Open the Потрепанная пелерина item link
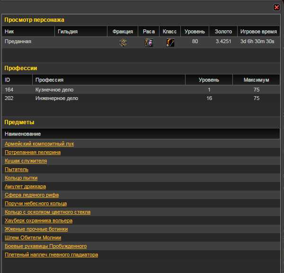Image resolution: width=284 pixels, height=273 pixels. [x=33, y=152]
